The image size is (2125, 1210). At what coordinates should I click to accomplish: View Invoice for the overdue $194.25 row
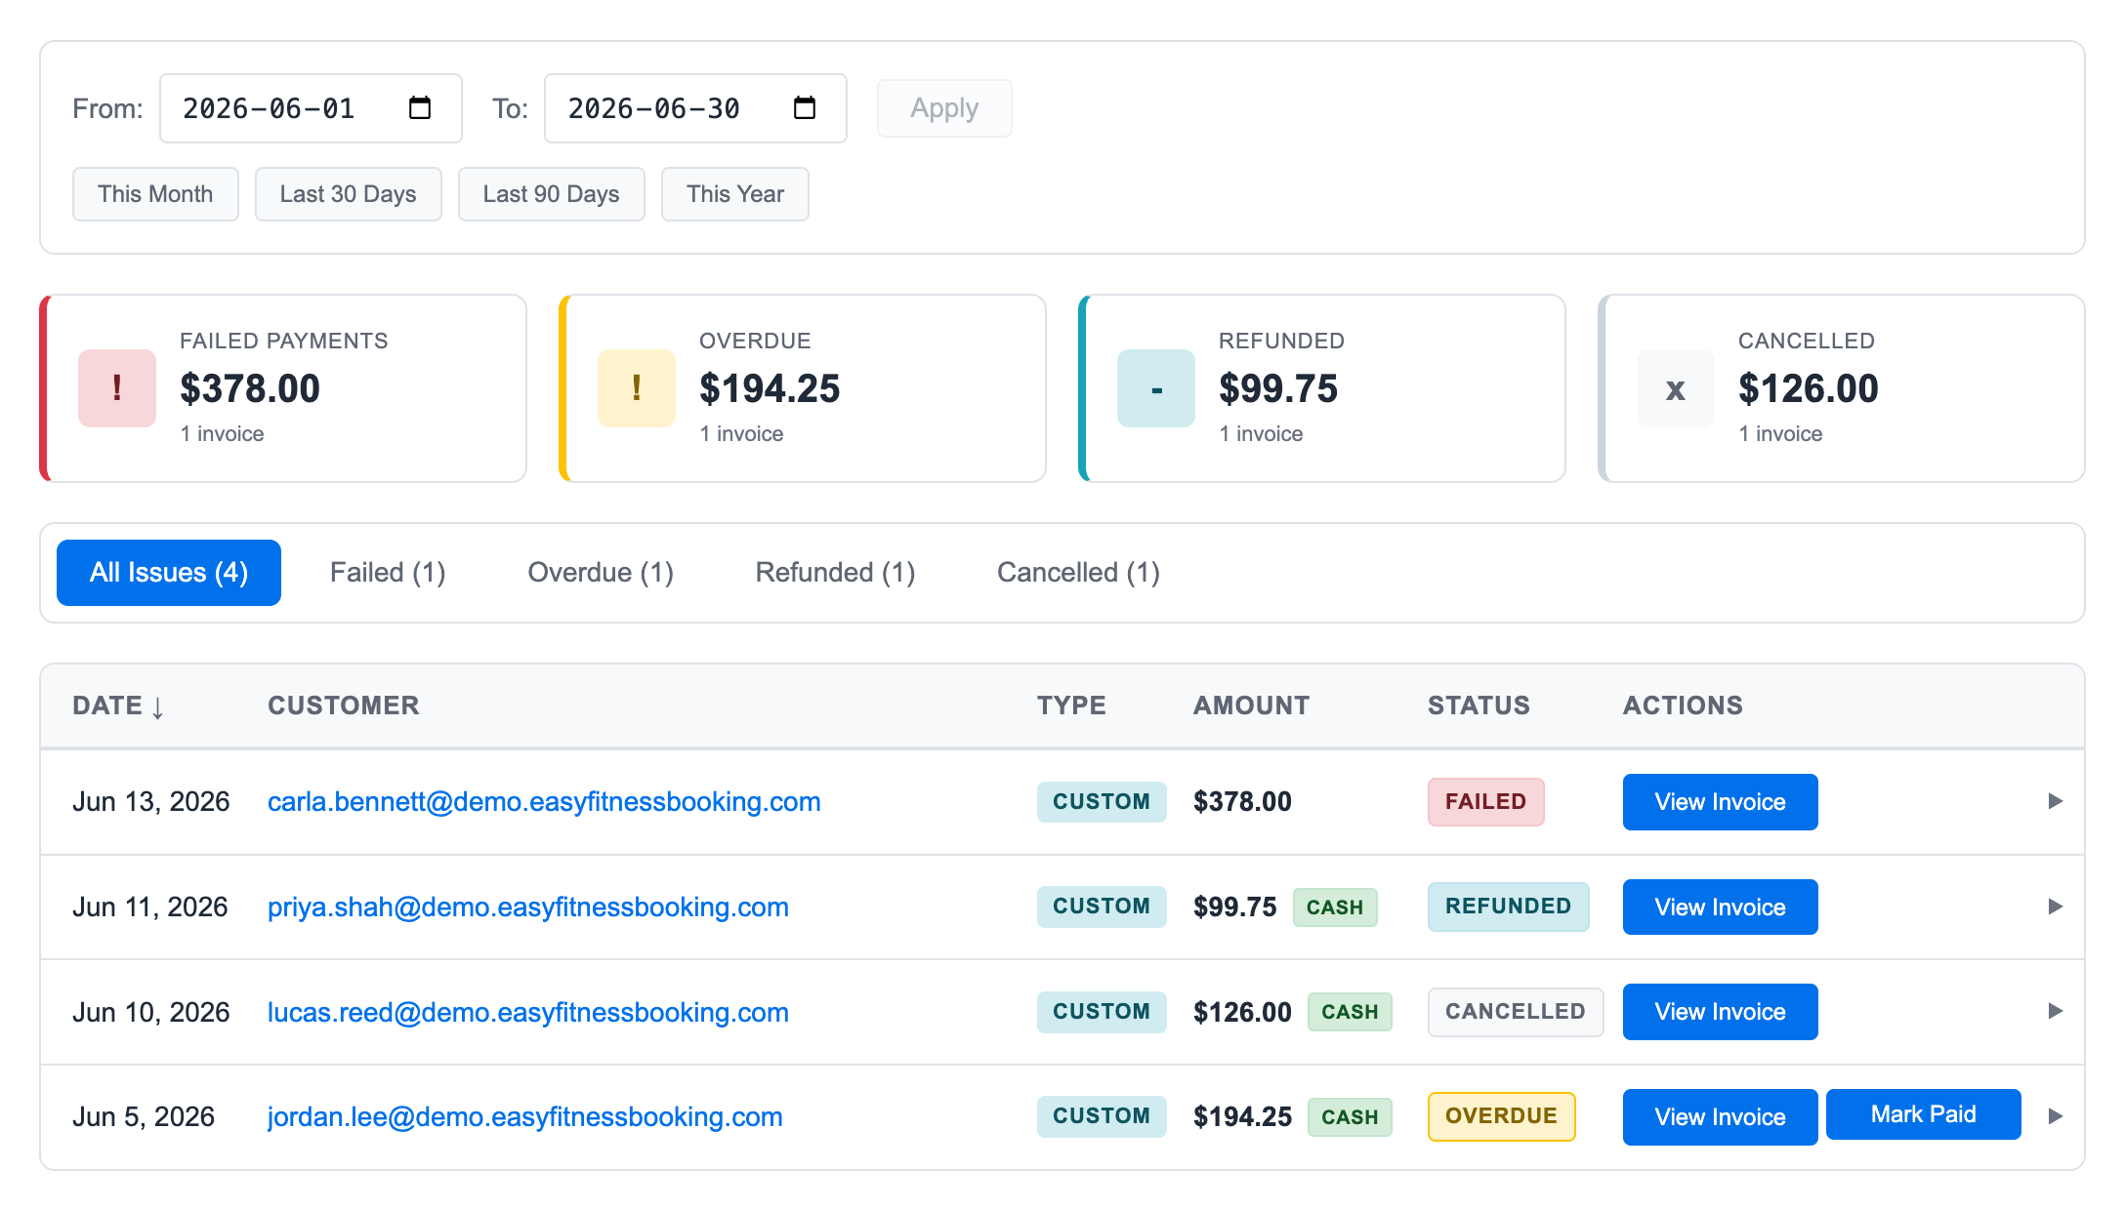pos(1720,1117)
